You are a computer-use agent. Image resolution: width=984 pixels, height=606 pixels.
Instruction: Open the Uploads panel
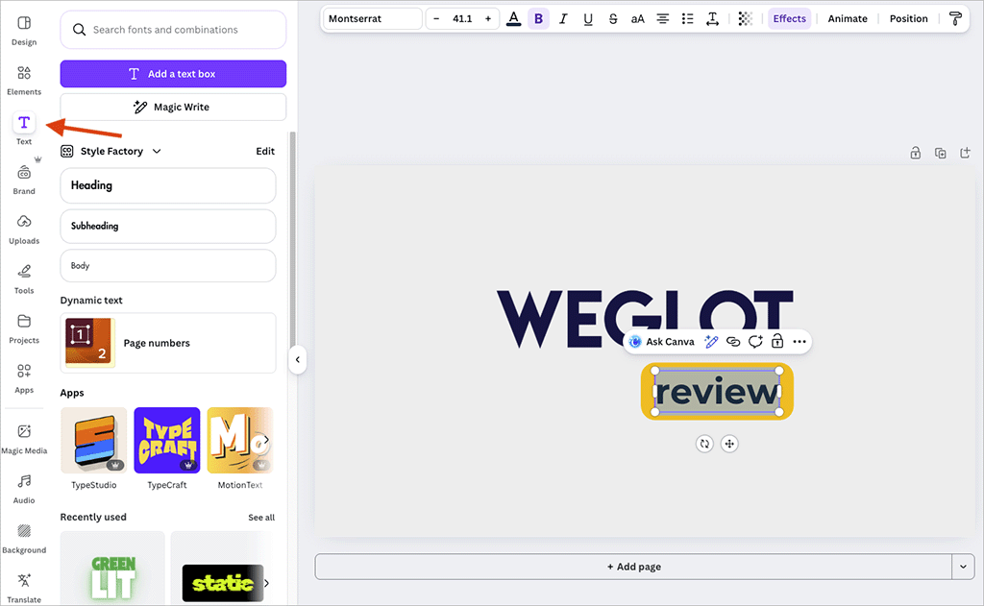pyautogui.click(x=24, y=230)
